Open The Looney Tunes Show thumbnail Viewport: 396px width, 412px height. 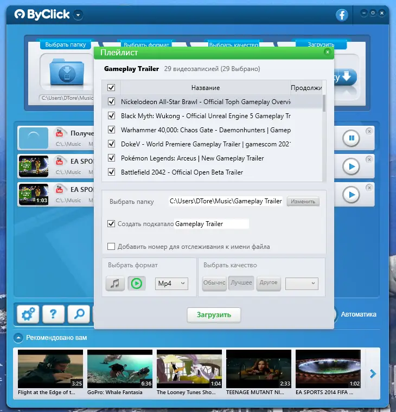pos(189,369)
